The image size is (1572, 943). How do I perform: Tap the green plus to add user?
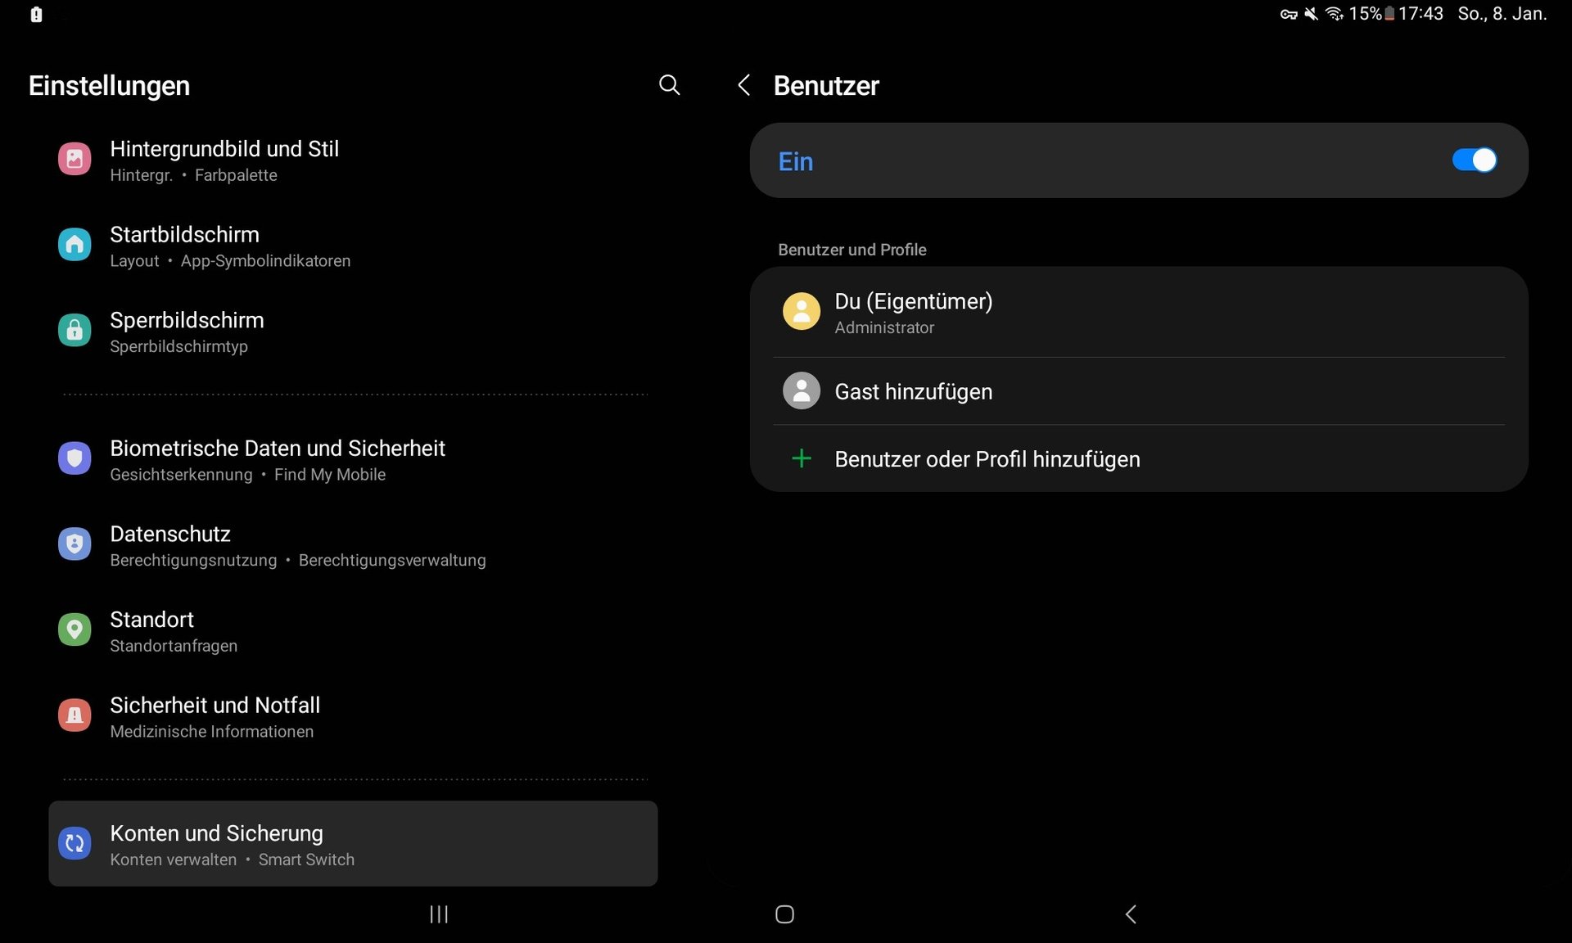802,458
